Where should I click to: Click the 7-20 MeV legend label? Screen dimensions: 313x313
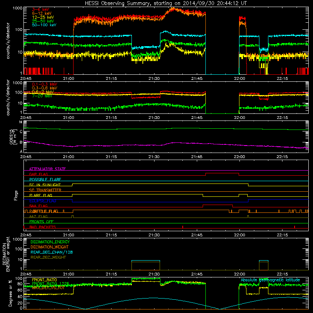[x=42, y=96]
